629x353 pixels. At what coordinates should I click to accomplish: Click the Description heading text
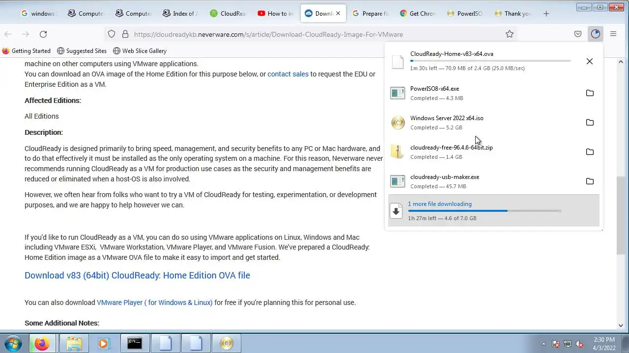[44, 132]
